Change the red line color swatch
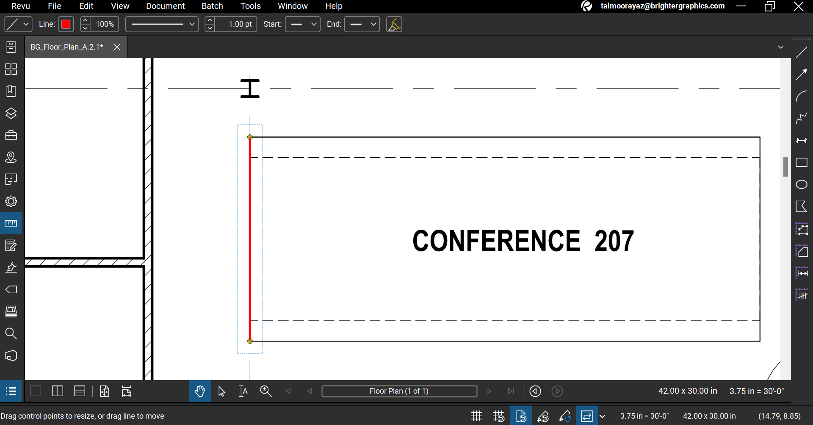Image resolution: width=813 pixels, height=425 pixels. (x=66, y=24)
